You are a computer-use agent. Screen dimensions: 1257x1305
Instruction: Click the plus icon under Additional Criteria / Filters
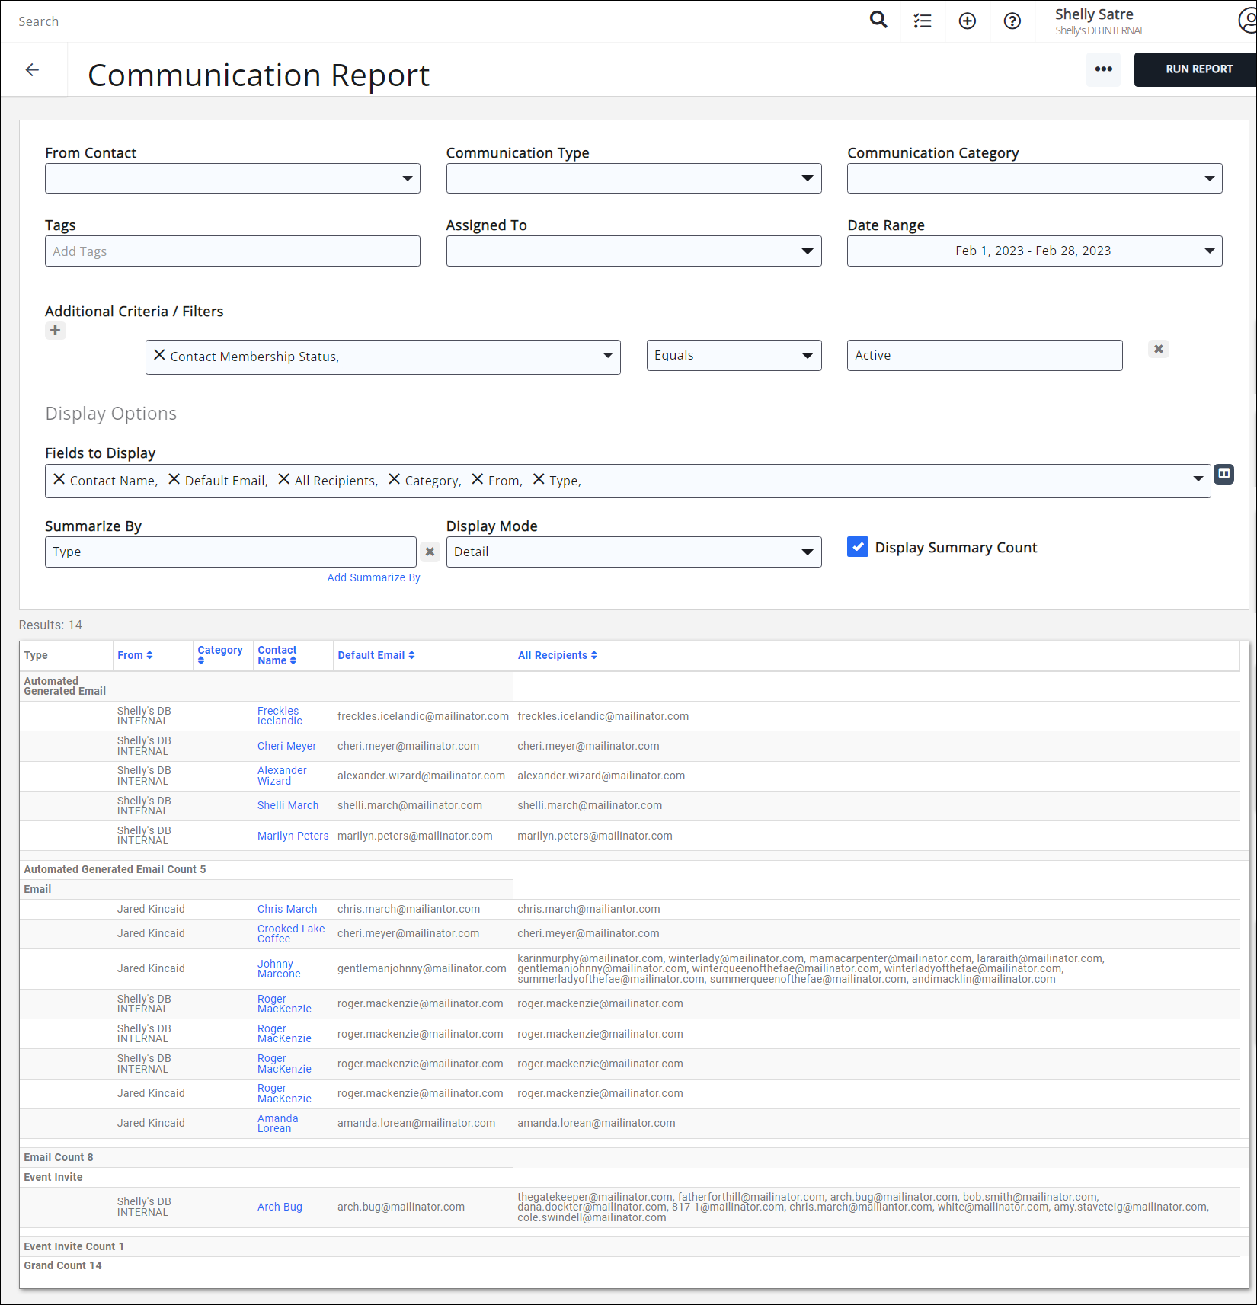tap(55, 331)
